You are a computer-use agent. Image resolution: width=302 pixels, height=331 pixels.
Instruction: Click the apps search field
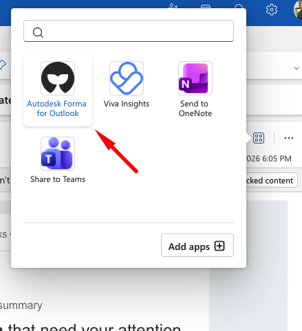click(129, 31)
